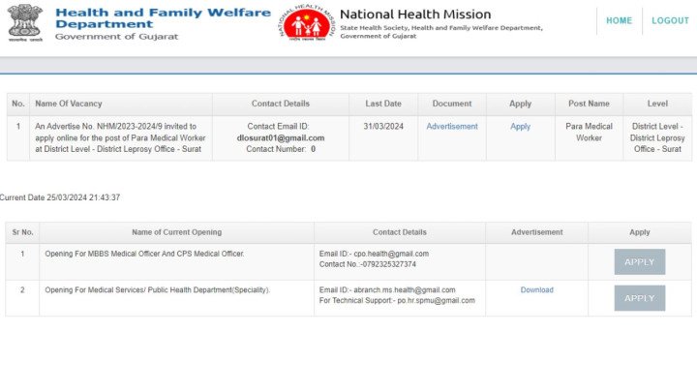
Task: Open the Advertisement link for Para Medical Worker
Action: (x=452, y=127)
